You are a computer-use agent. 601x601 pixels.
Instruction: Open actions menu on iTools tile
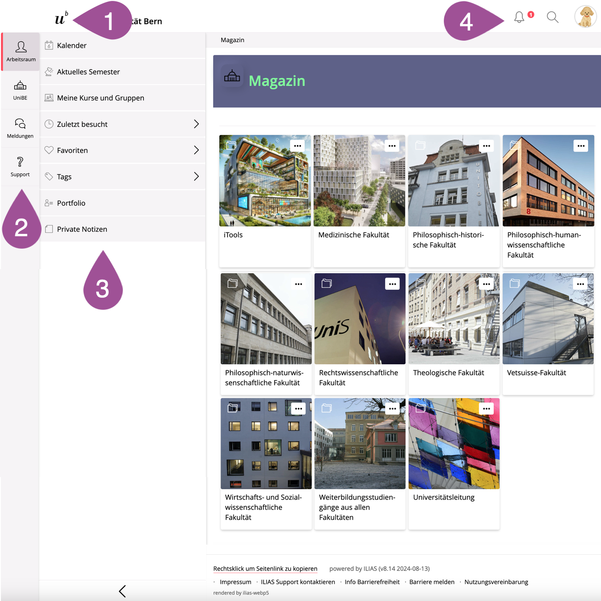tap(298, 146)
